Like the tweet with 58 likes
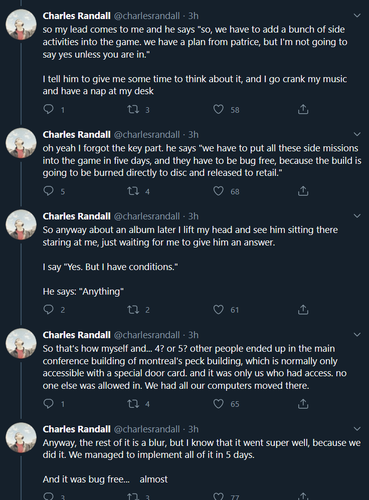 click(219, 110)
